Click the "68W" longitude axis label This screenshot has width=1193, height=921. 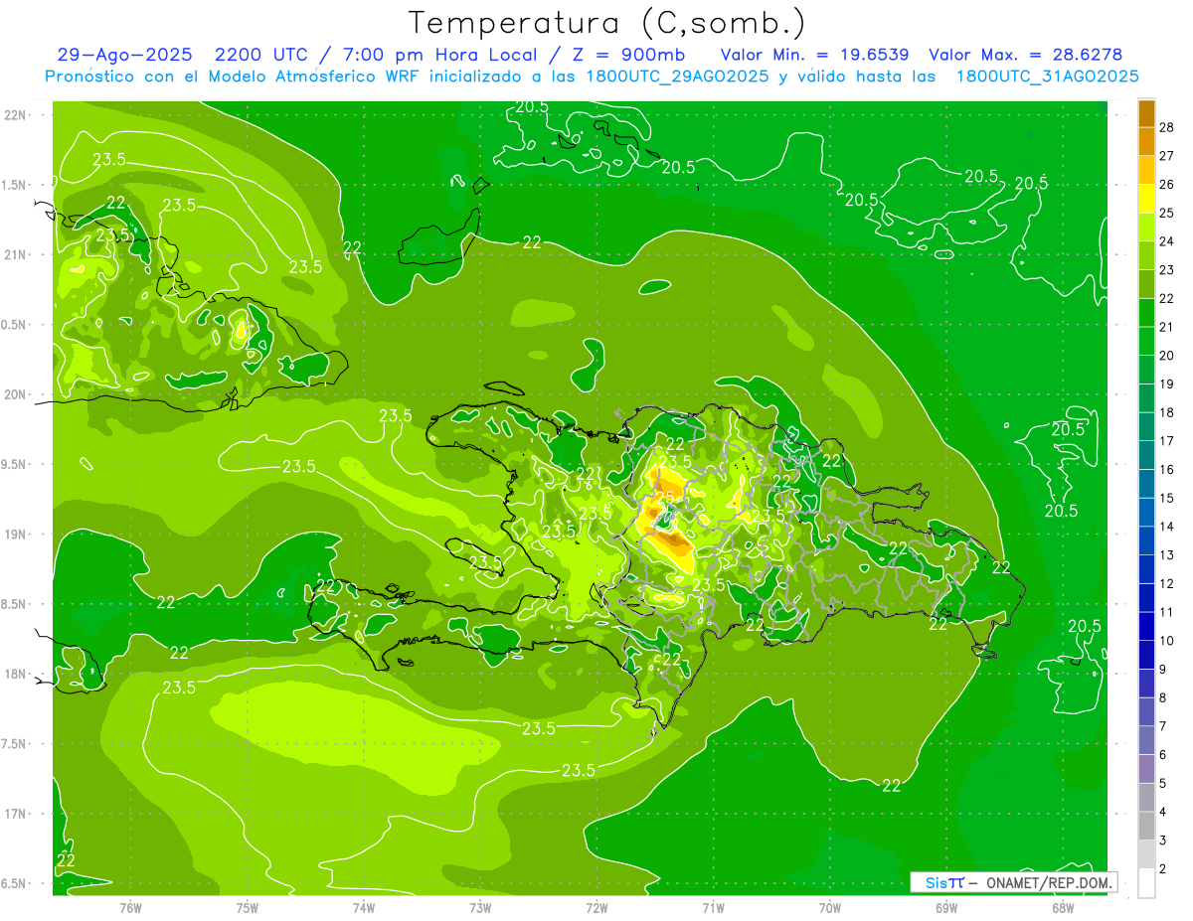pos(1063,908)
